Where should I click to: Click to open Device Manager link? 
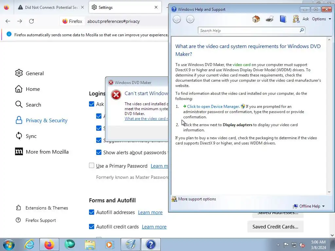(213, 106)
